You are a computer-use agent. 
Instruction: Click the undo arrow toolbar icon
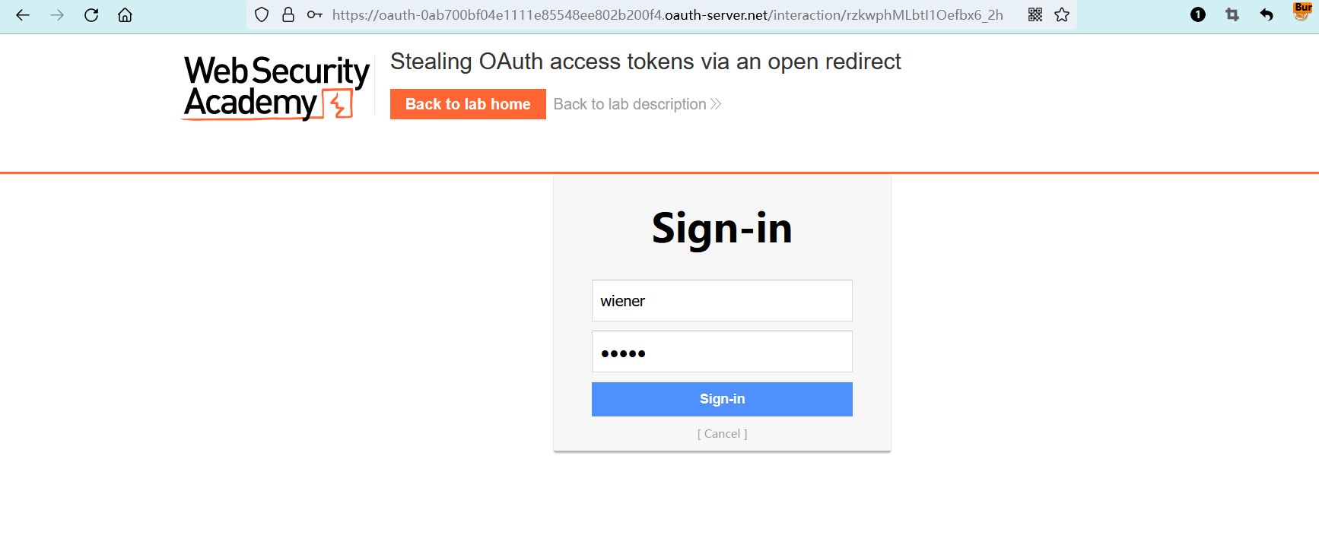click(1267, 14)
